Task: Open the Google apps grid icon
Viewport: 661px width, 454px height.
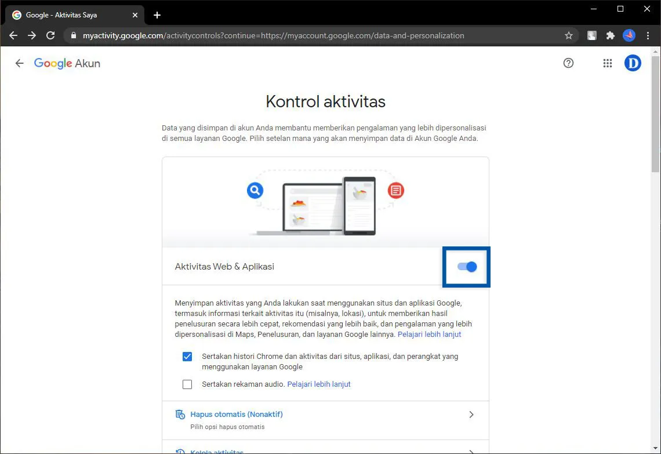Action: point(607,63)
